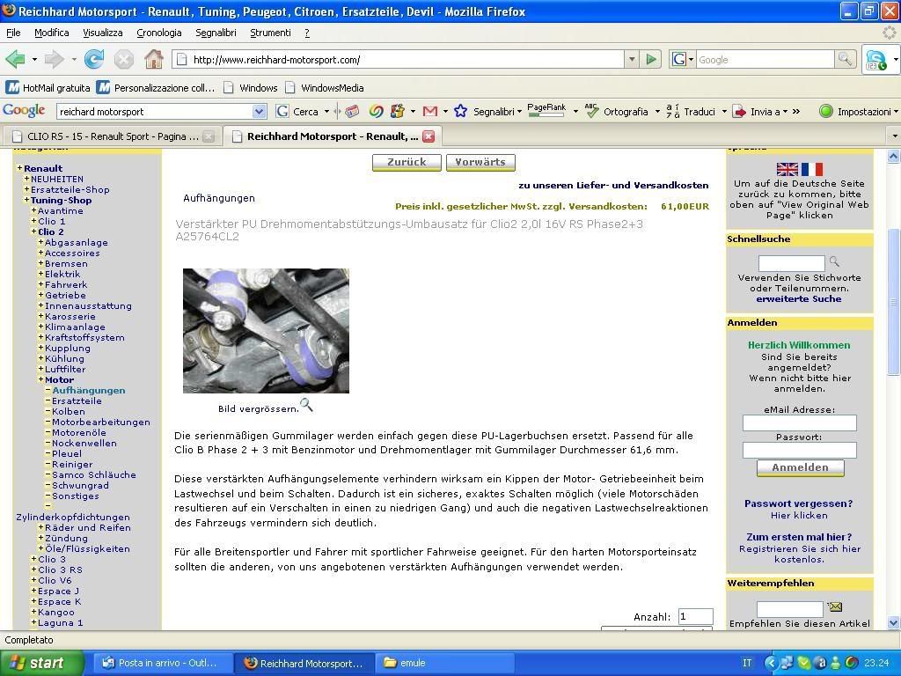The height and width of the screenshot is (676, 901).
Task: Switch language with the French flag
Action: click(x=812, y=169)
